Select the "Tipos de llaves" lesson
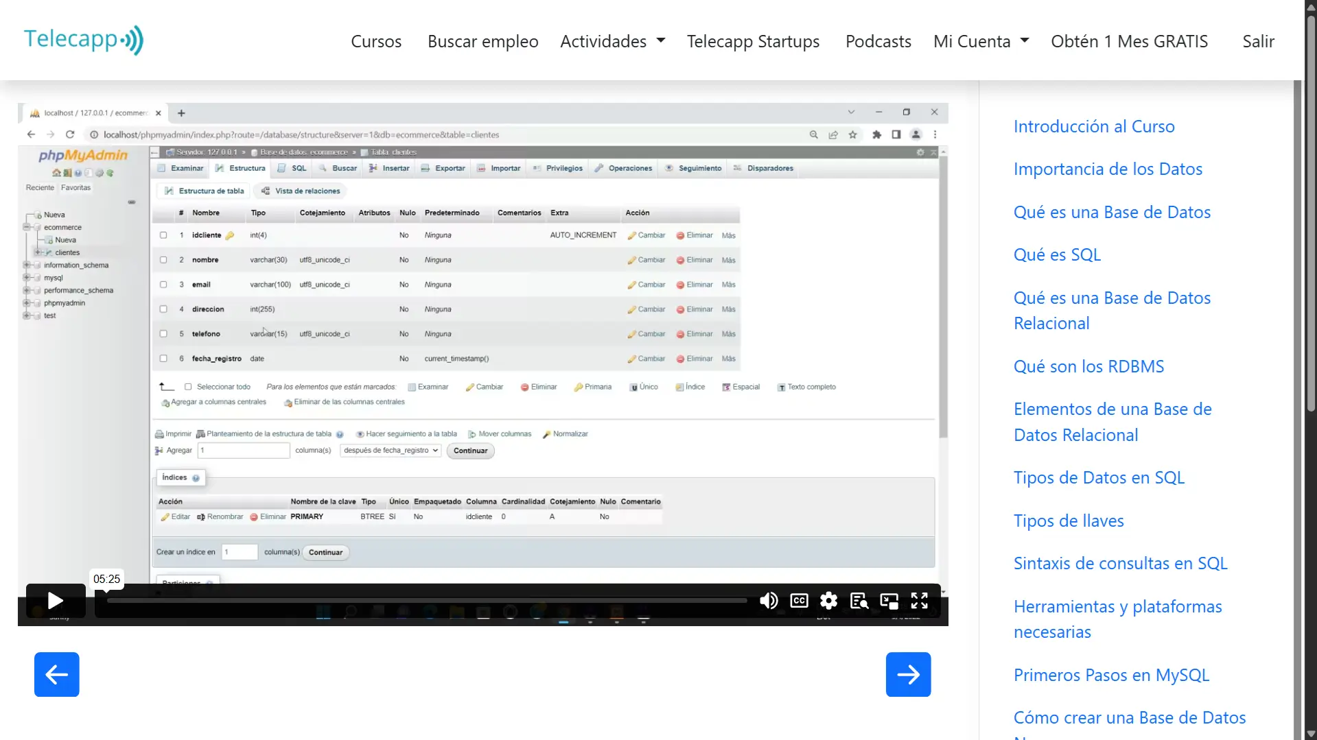 (1068, 520)
